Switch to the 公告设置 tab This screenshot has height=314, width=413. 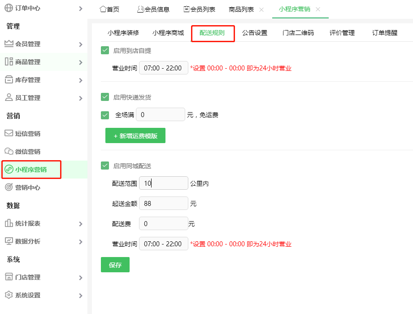click(x=255, y=32)
